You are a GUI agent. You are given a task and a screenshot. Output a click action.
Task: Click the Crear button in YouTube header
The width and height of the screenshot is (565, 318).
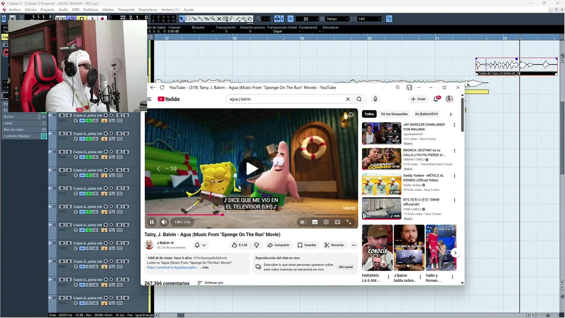(418, 99)
